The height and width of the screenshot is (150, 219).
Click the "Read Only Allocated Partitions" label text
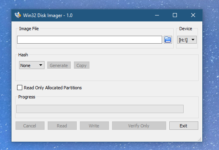(53, 88)
